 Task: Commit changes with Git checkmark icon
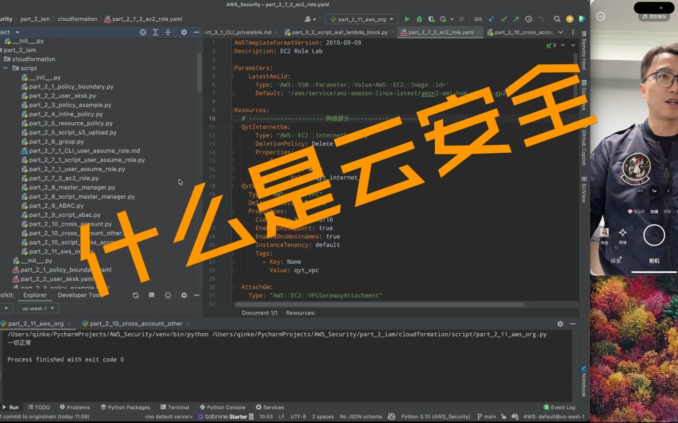(x=504, y=19)
